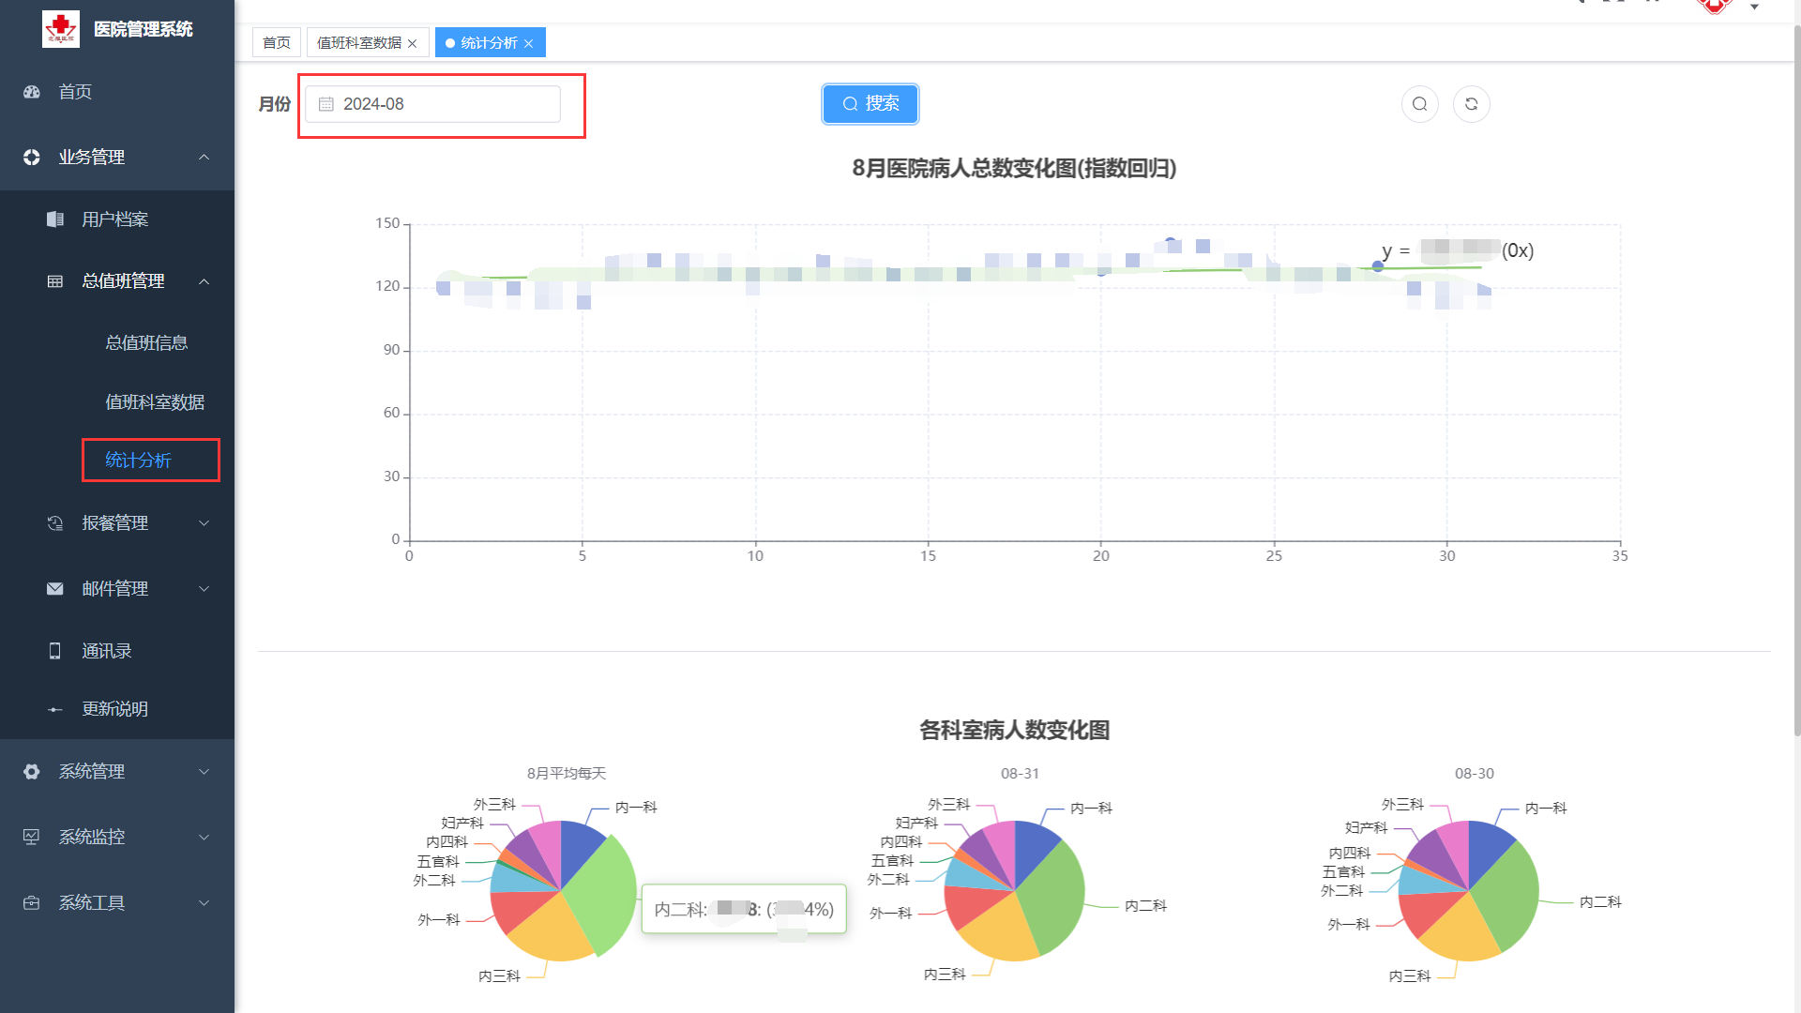Open 用户档案 from the sidebar
Viewport: 1801px width, 1013px height.
pos(114,219)
